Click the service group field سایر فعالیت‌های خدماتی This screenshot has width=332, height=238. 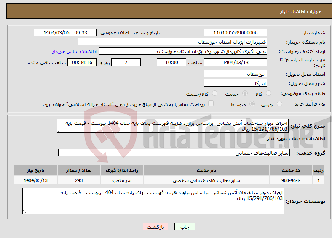point(174,153)
